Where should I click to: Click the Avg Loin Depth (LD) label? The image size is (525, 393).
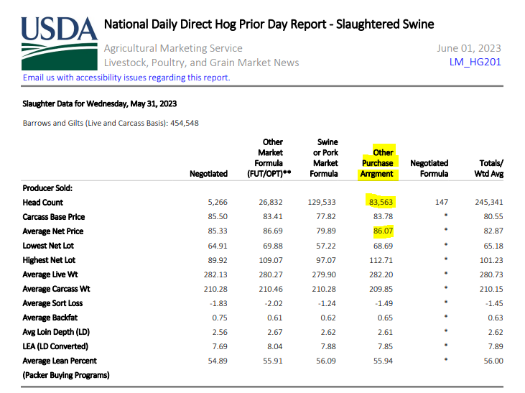(56, 332)
